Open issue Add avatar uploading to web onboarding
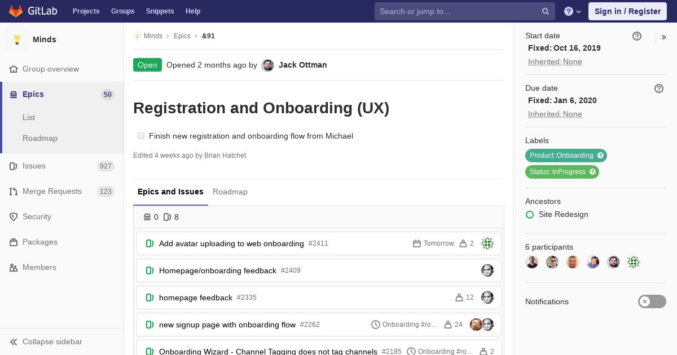677x355 pixels. click(x=231, y=243)
